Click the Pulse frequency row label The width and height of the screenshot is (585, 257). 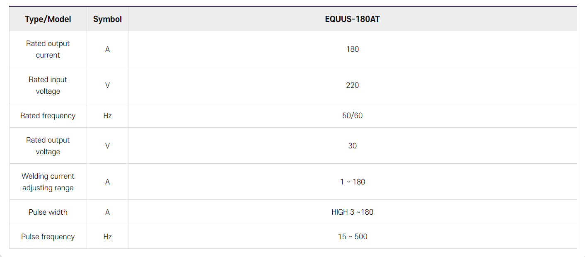click(48, 237)
